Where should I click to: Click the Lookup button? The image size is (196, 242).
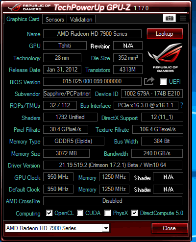click(165, 34)
